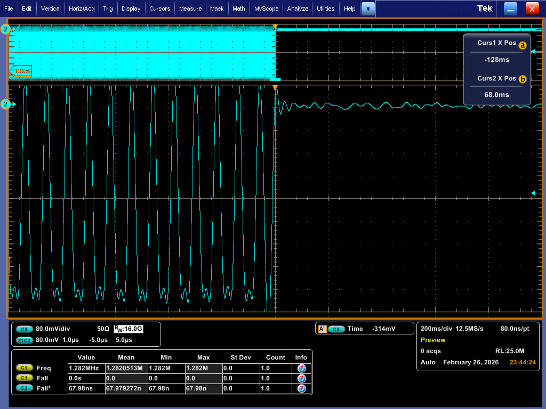Open the Measure menu
The width and height of the screenshot is (546, 409).
190,9
